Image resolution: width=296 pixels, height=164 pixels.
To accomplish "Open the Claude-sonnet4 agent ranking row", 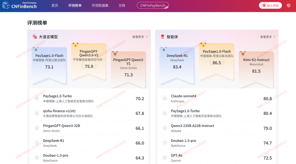I will tap(217, 98).
